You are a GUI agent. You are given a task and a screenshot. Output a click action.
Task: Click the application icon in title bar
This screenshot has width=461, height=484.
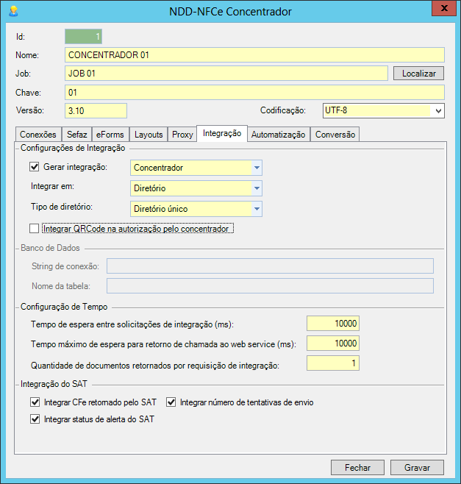(x=12, y=11)
